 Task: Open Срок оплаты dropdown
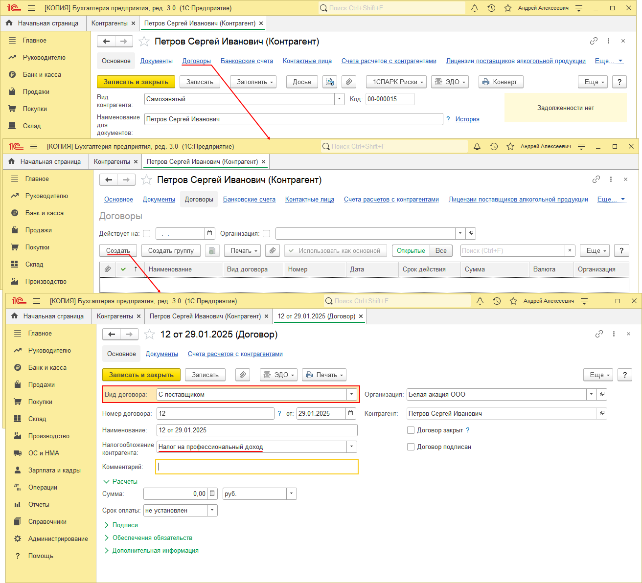coord(212,510)
